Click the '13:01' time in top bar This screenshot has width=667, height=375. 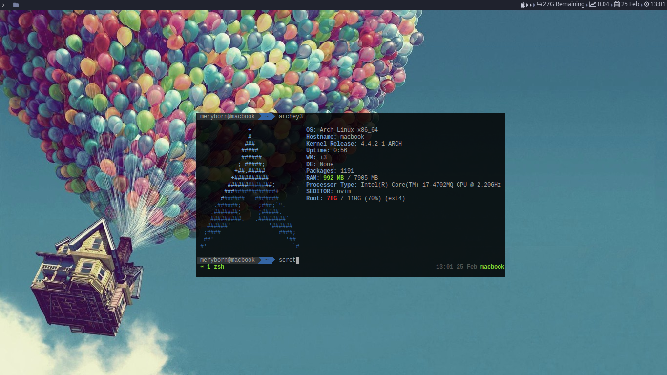(658, 4)
